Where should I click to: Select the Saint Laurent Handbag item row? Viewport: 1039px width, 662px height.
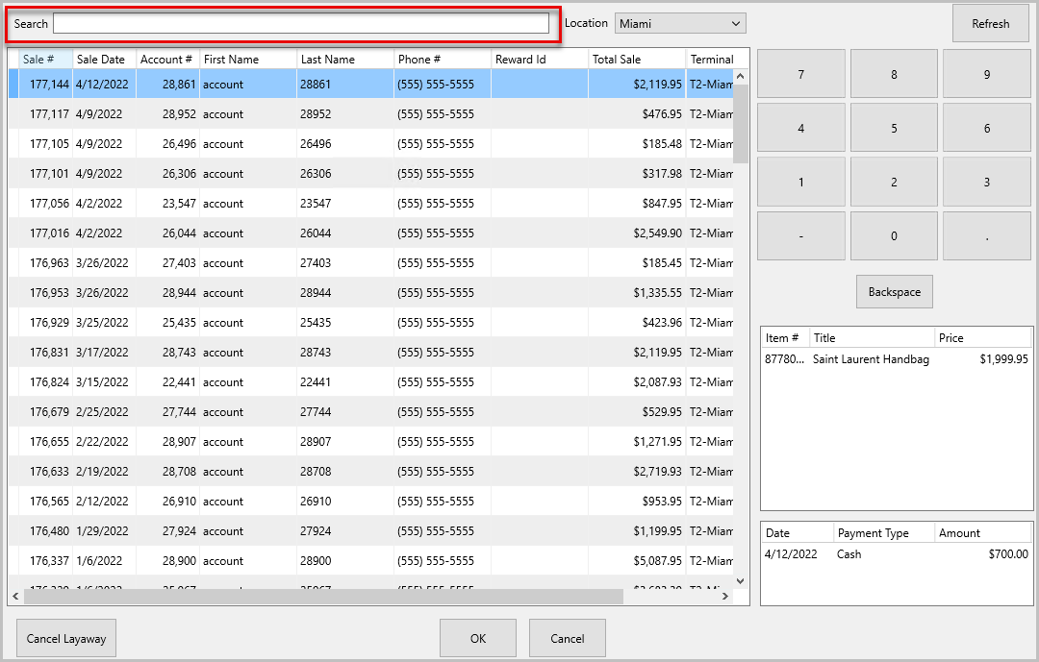[897, 358]
